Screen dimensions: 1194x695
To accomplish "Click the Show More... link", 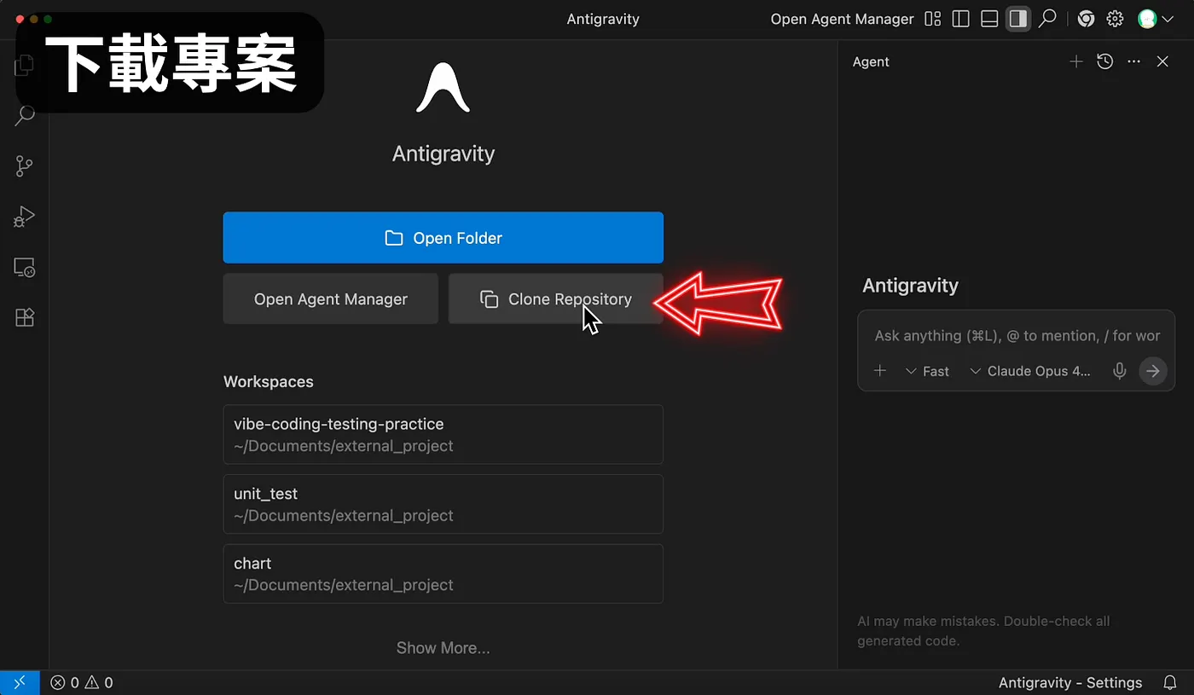I will click(443, 648).
